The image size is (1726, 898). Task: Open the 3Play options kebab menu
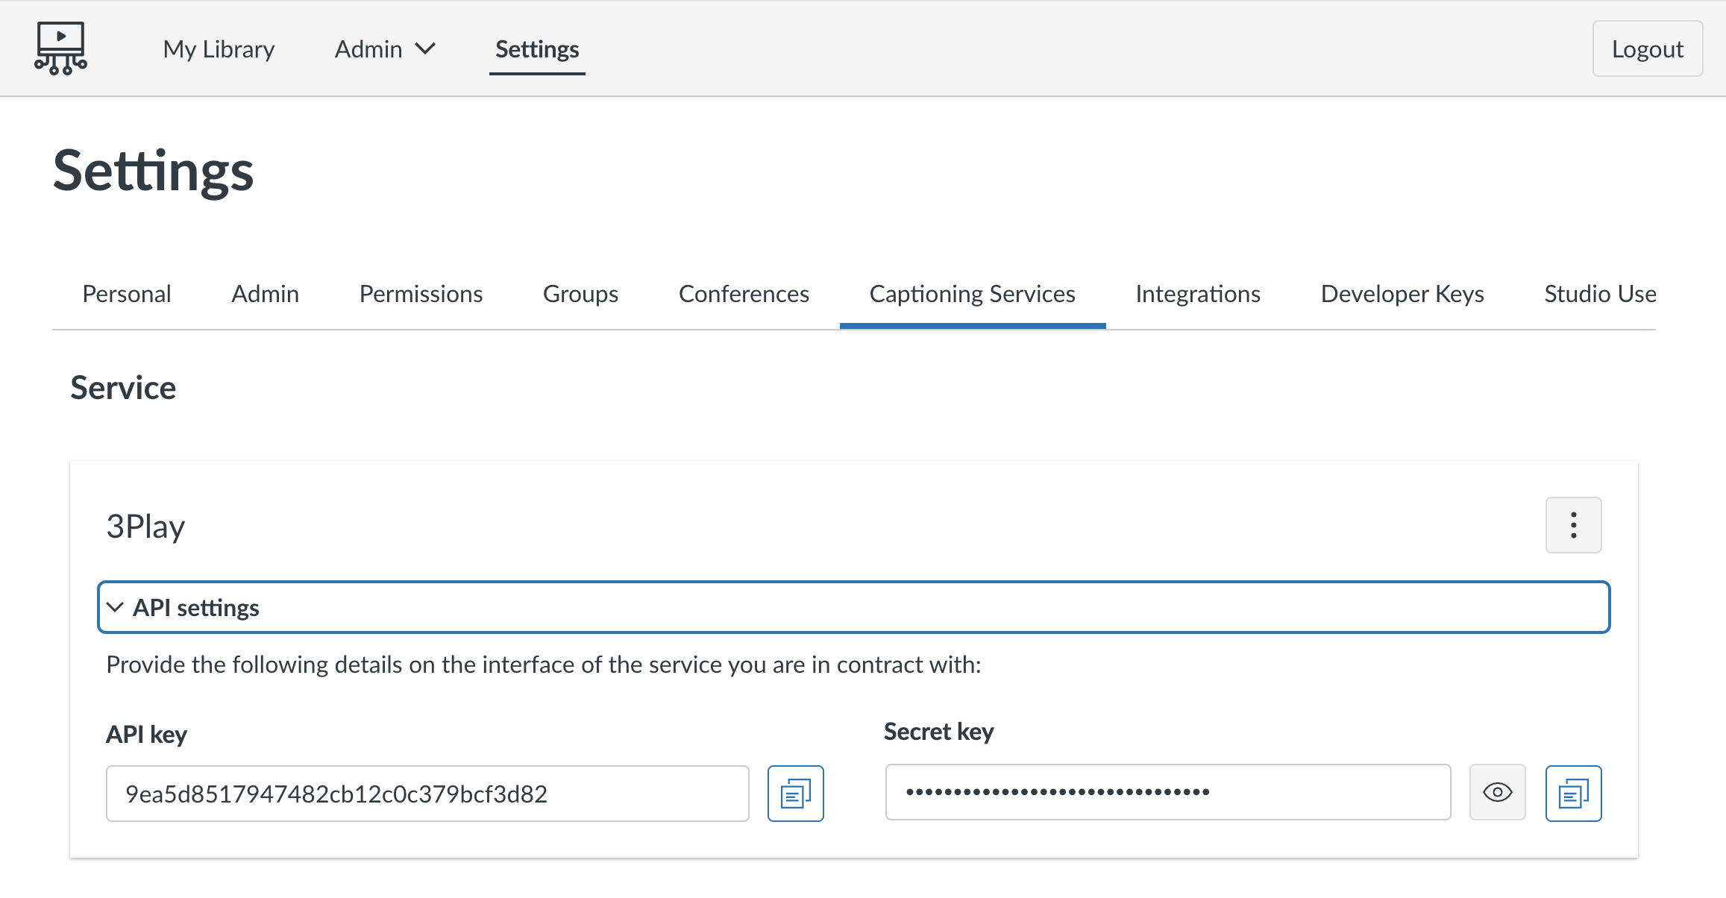click(x=1573, y=525)
